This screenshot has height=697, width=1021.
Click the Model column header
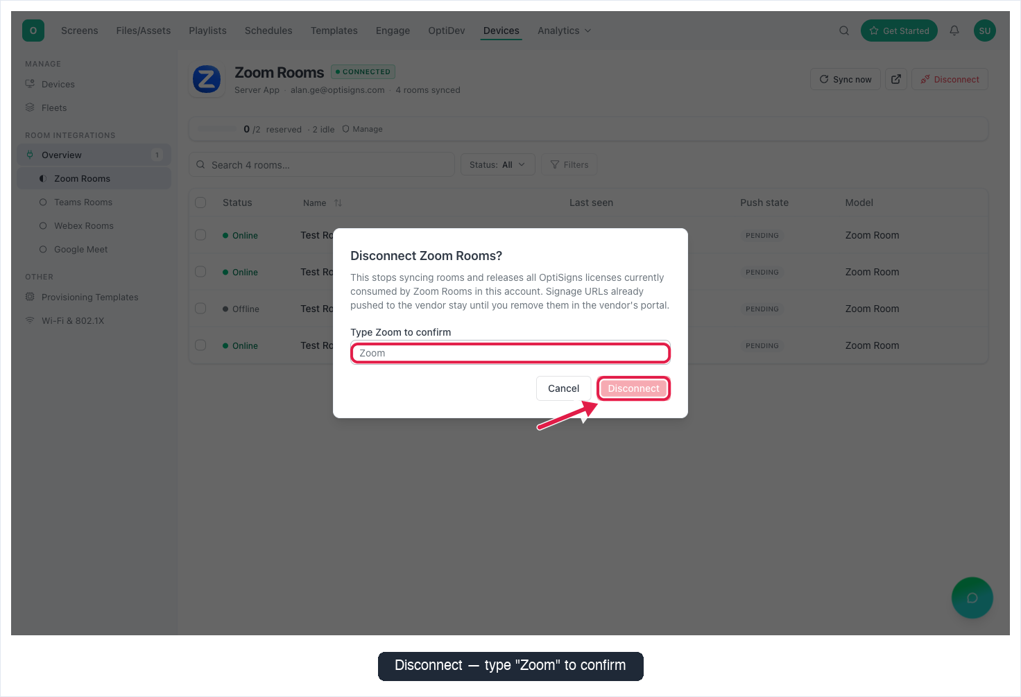[859, 203]
